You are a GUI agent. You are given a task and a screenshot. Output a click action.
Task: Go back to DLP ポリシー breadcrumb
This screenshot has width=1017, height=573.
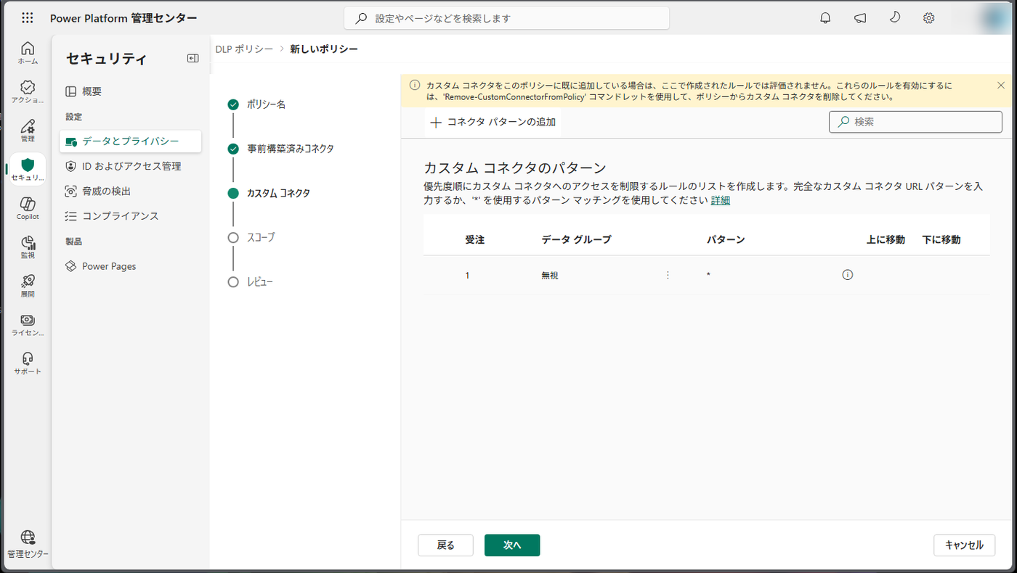coord(244,49)
